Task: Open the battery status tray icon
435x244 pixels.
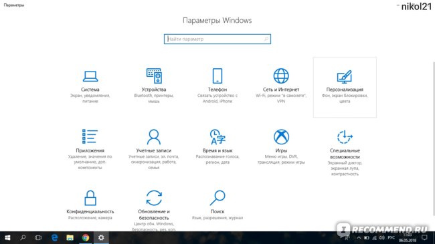Action: pos(367,238)
